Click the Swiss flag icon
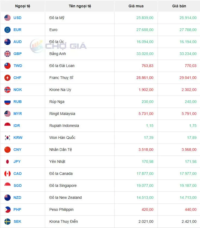200x228 pixels. pos(8,78)
